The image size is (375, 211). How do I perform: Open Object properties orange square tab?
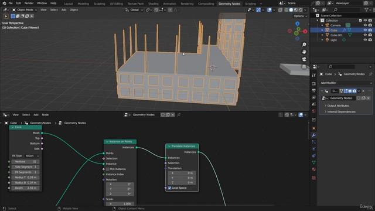tap(314, 128)
